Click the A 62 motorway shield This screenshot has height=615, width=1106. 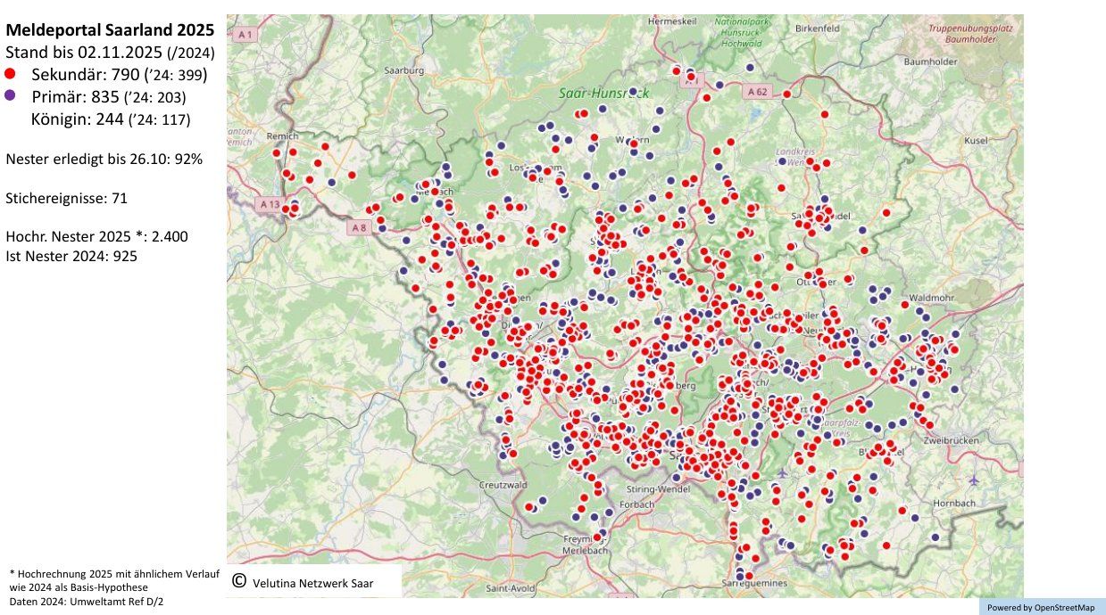(x=757, y=91)
